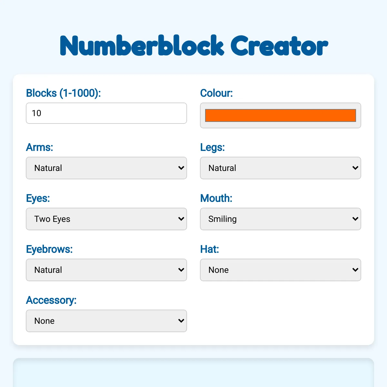
Task: Click the "Arms:" field label
Action: tap(39, 147)
